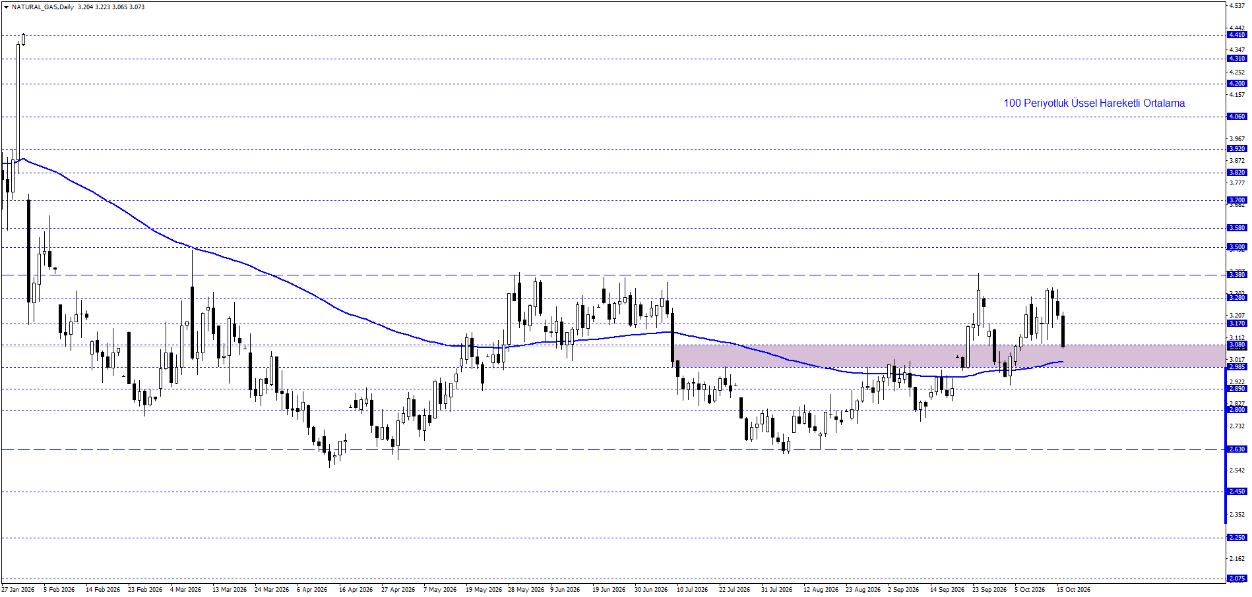This screenshot has height=597, width=1252.
Task: Click the 2.352 value on price axis
Action: click(1237, 514)
